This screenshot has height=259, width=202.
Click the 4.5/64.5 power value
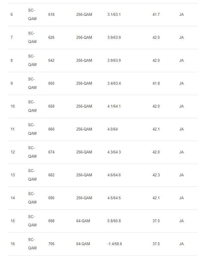[x=114, y=198]
